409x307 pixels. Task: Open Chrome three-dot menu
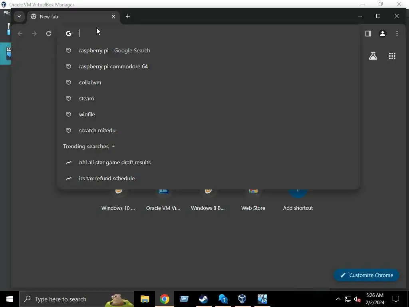tap(397, 34)
